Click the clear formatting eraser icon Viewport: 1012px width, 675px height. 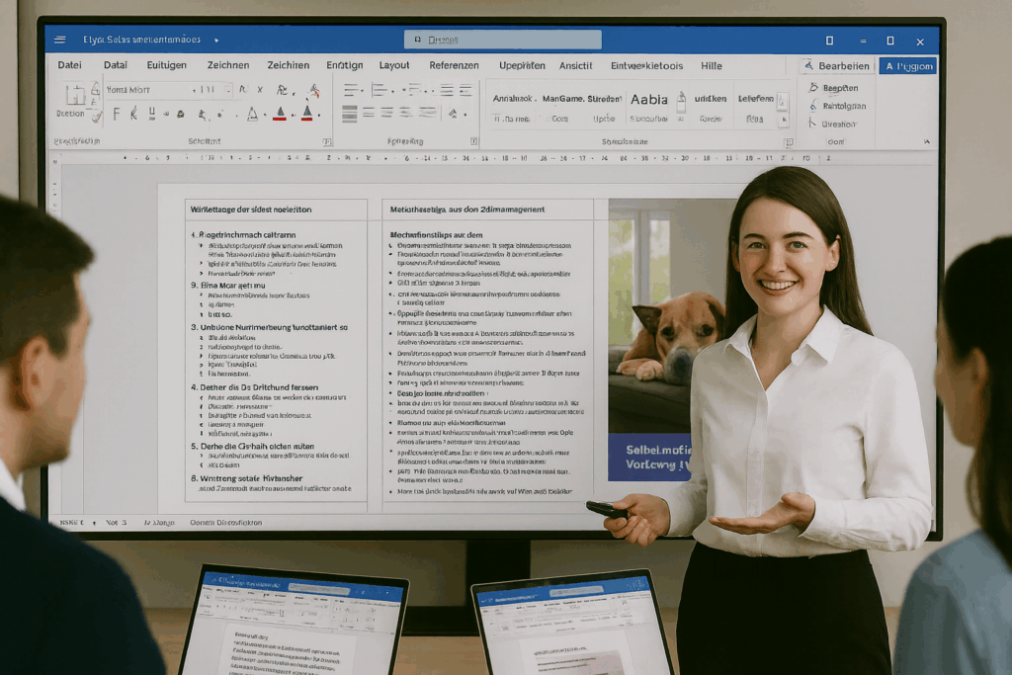coord(314,90)
